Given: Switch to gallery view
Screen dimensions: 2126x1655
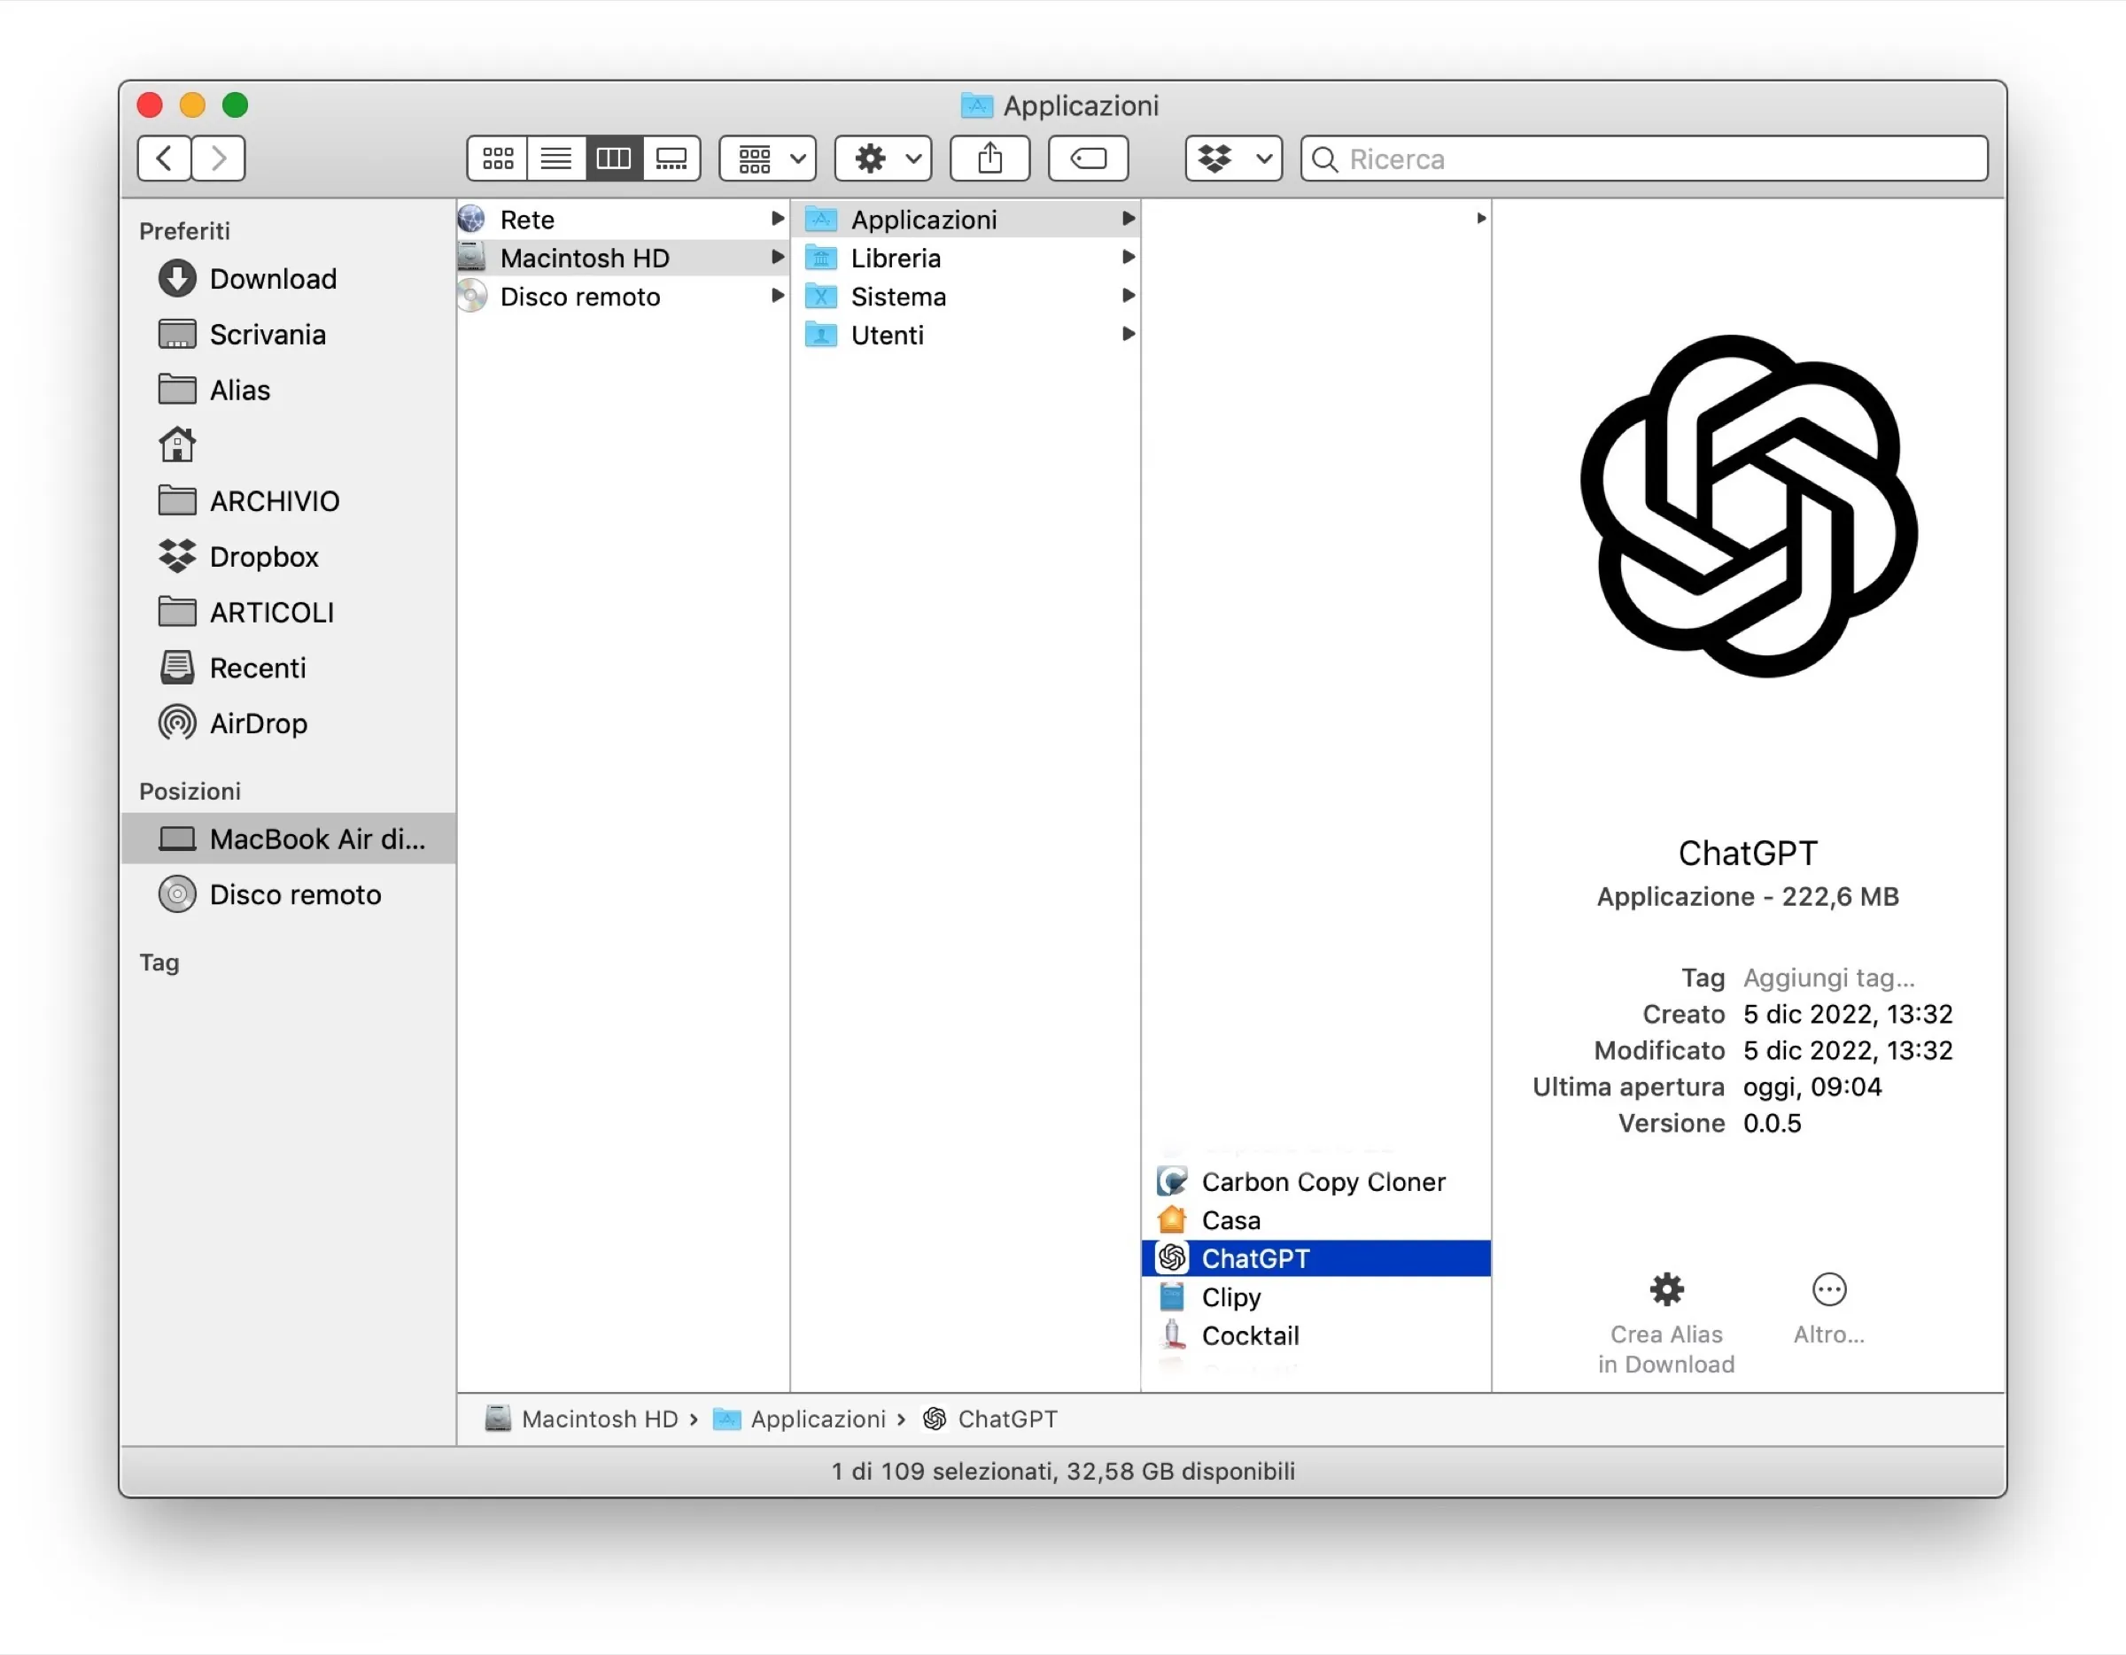Looking at the screenshot, I should pos(671,158).
